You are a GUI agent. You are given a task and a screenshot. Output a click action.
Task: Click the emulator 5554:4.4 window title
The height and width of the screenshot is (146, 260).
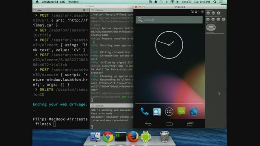pos(180,7)
